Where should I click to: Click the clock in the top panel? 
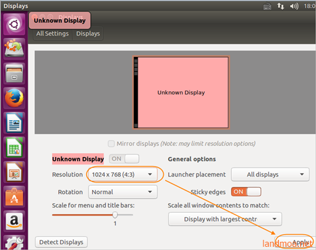click(310, 6)
